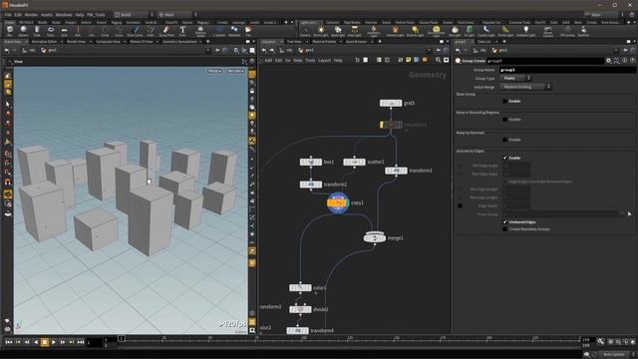Add a Distant Light from shelf

415,31
